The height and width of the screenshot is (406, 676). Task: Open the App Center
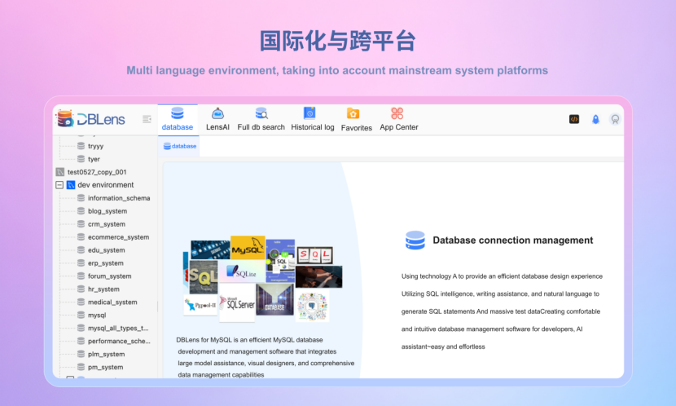pyautogui.click(x=399, y=120)
